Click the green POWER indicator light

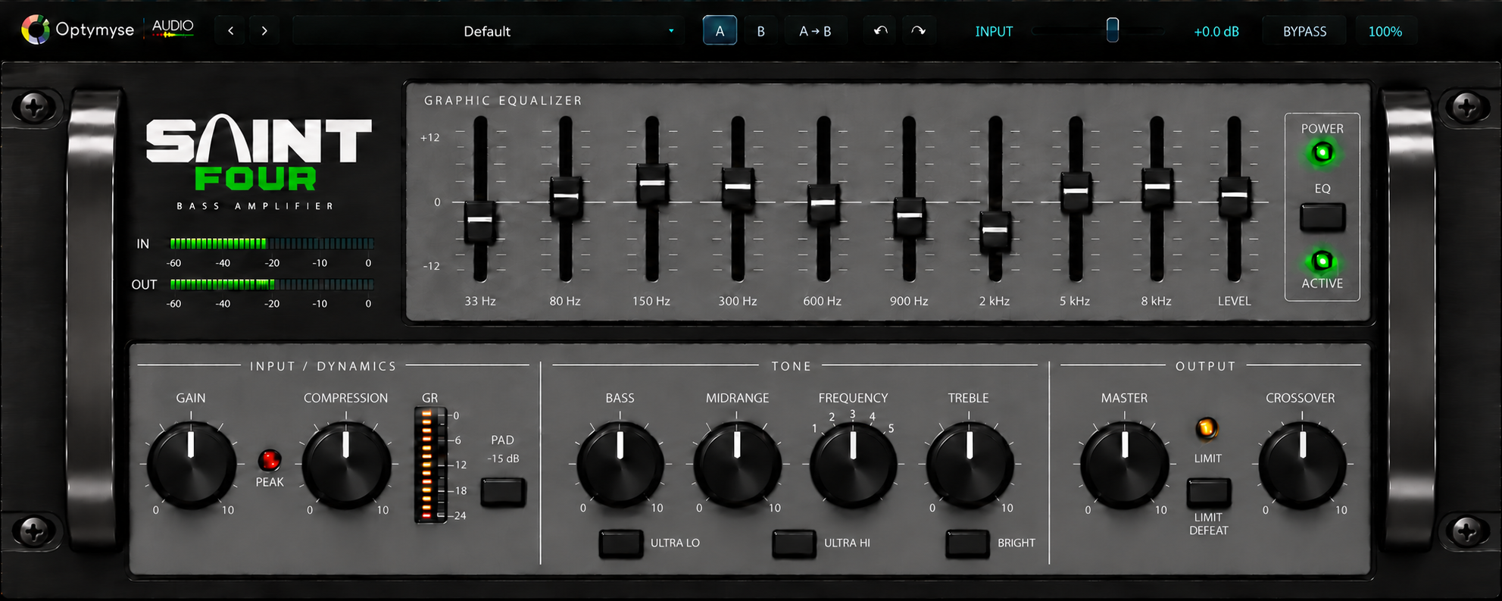point(1322,153)
